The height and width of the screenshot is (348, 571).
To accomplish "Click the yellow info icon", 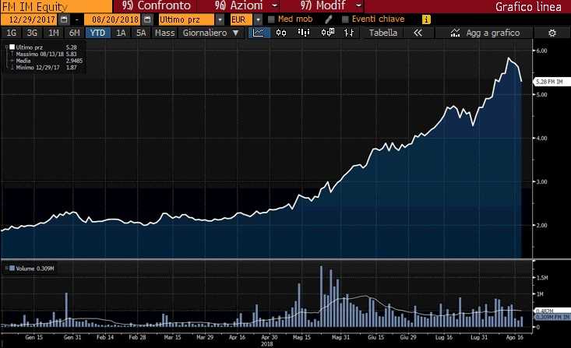I will click(426, 19).
